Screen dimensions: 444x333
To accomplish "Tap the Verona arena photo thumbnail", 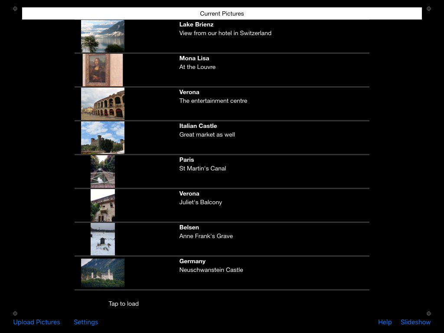I will [x=103, y=104].
